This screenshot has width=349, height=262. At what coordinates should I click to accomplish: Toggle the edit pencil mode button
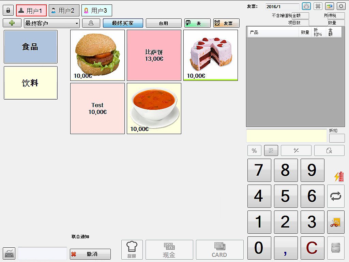coord(271,150)
